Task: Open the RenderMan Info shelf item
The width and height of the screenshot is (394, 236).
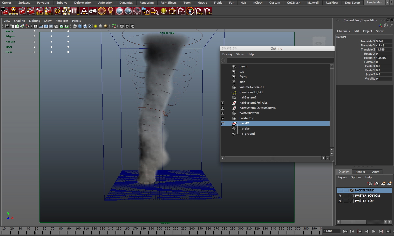Action: point(208,11)
